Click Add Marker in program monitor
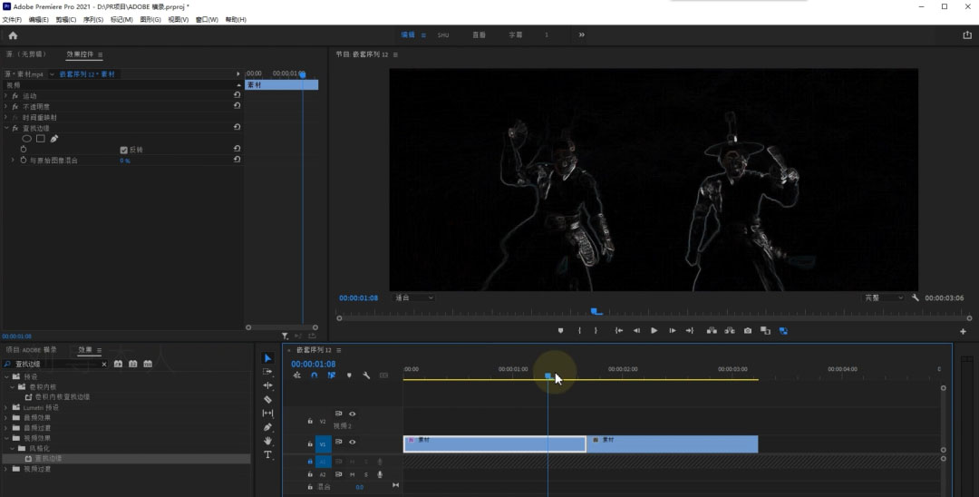Image resolution: width=979 pixels, height=497 pixels. 561,331
